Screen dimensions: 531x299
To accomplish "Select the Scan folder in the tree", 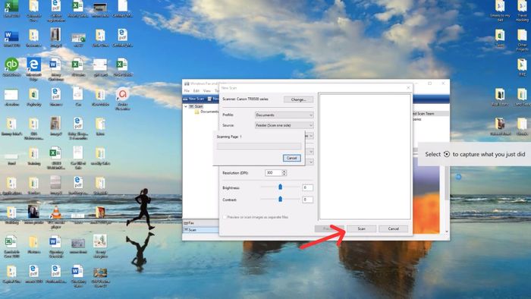I will (196, 106).
